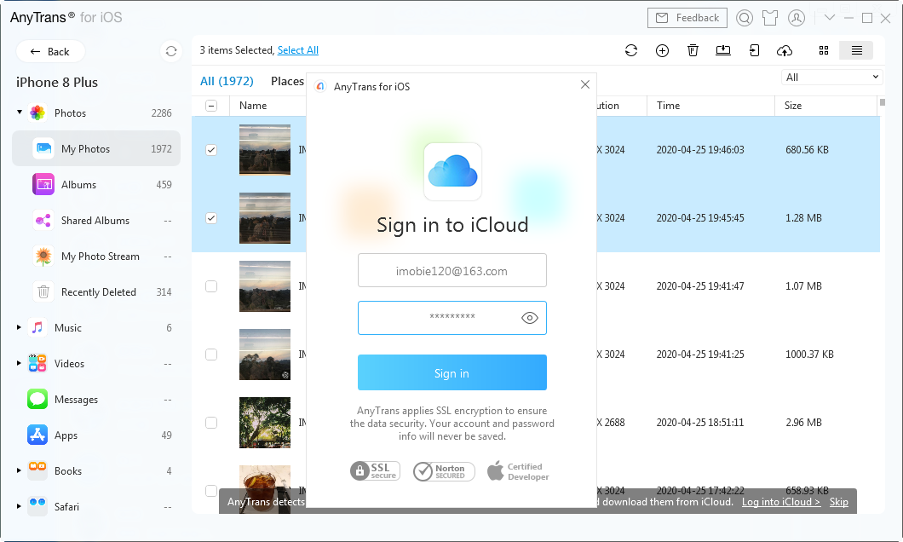Export selected photos to computer

[723, 50]
